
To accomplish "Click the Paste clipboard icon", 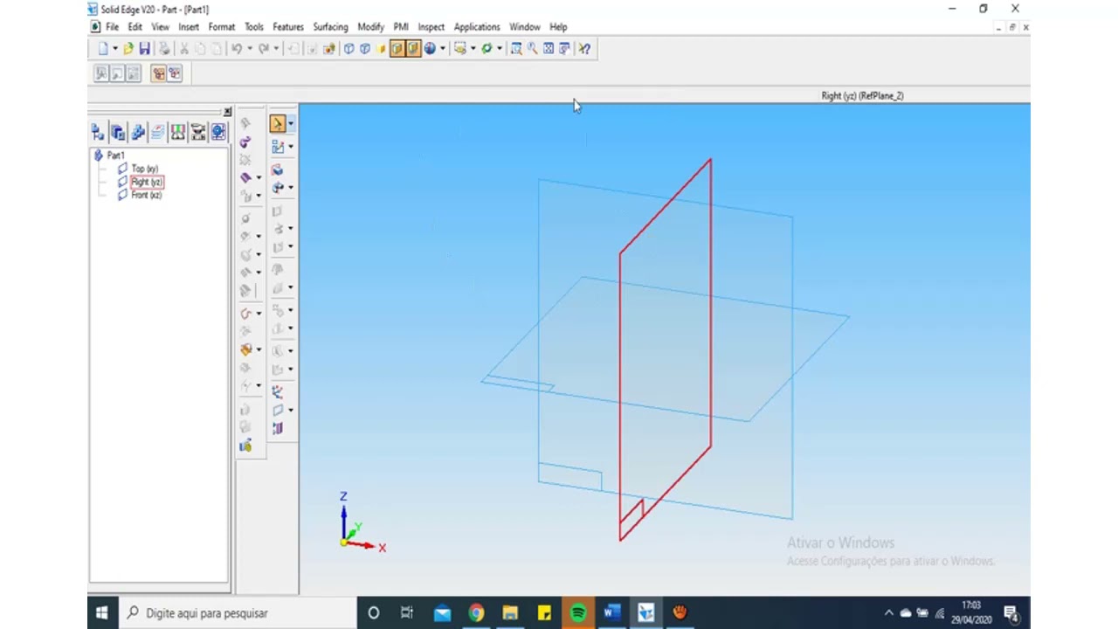I will [217, 49].
